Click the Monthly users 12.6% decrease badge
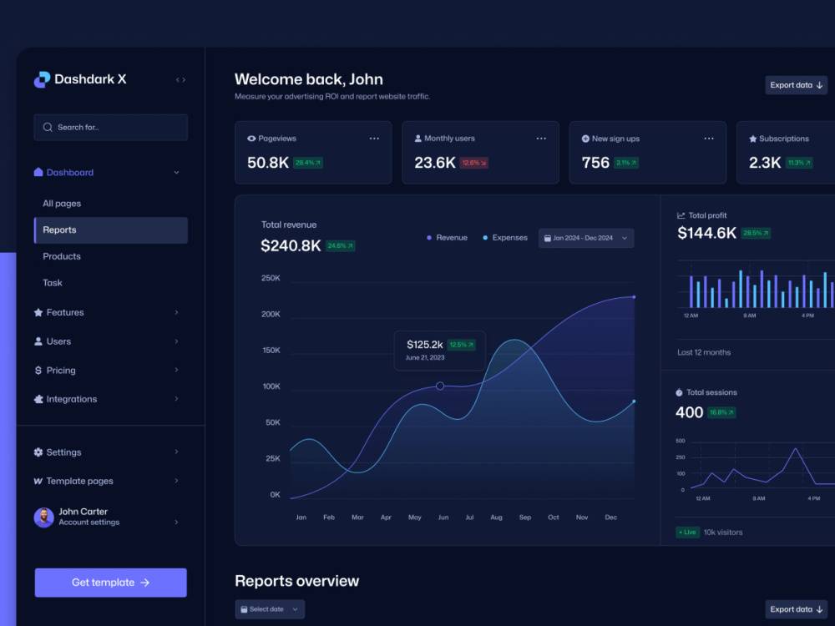This screenshot has height=626, width=835. 474,163
